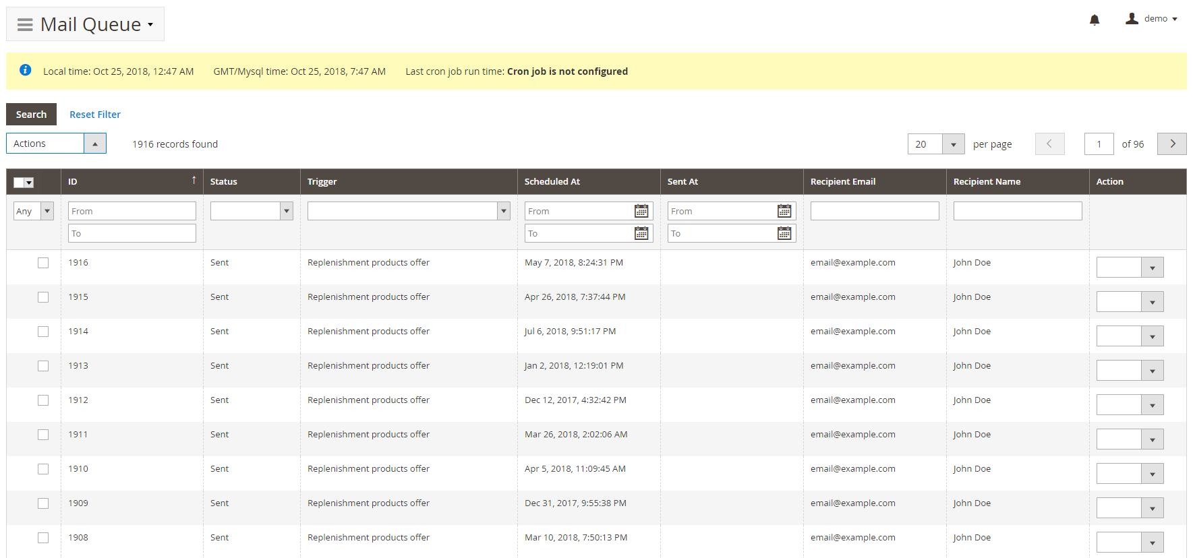Open the Trigger filter dropdown
The width and height of the screenshot is (1193, 558).
pos(409,211)
